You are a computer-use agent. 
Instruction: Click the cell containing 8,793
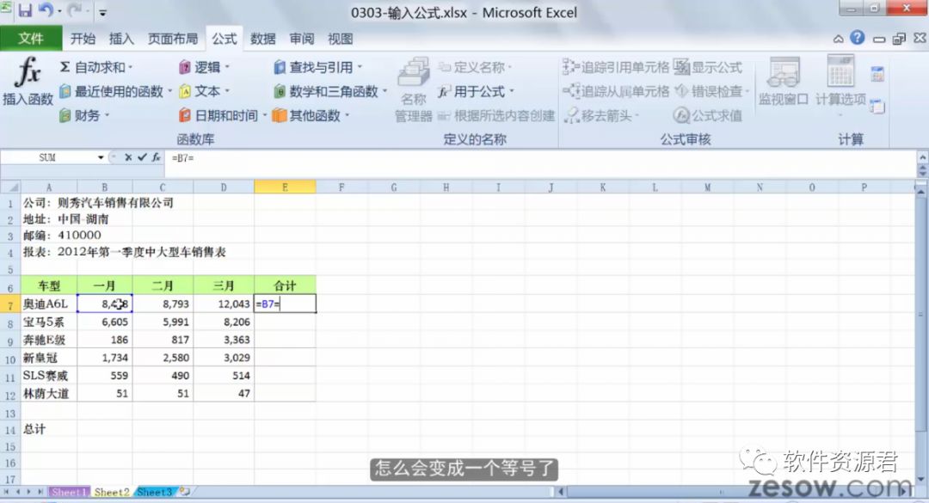[x=163, y=304]
